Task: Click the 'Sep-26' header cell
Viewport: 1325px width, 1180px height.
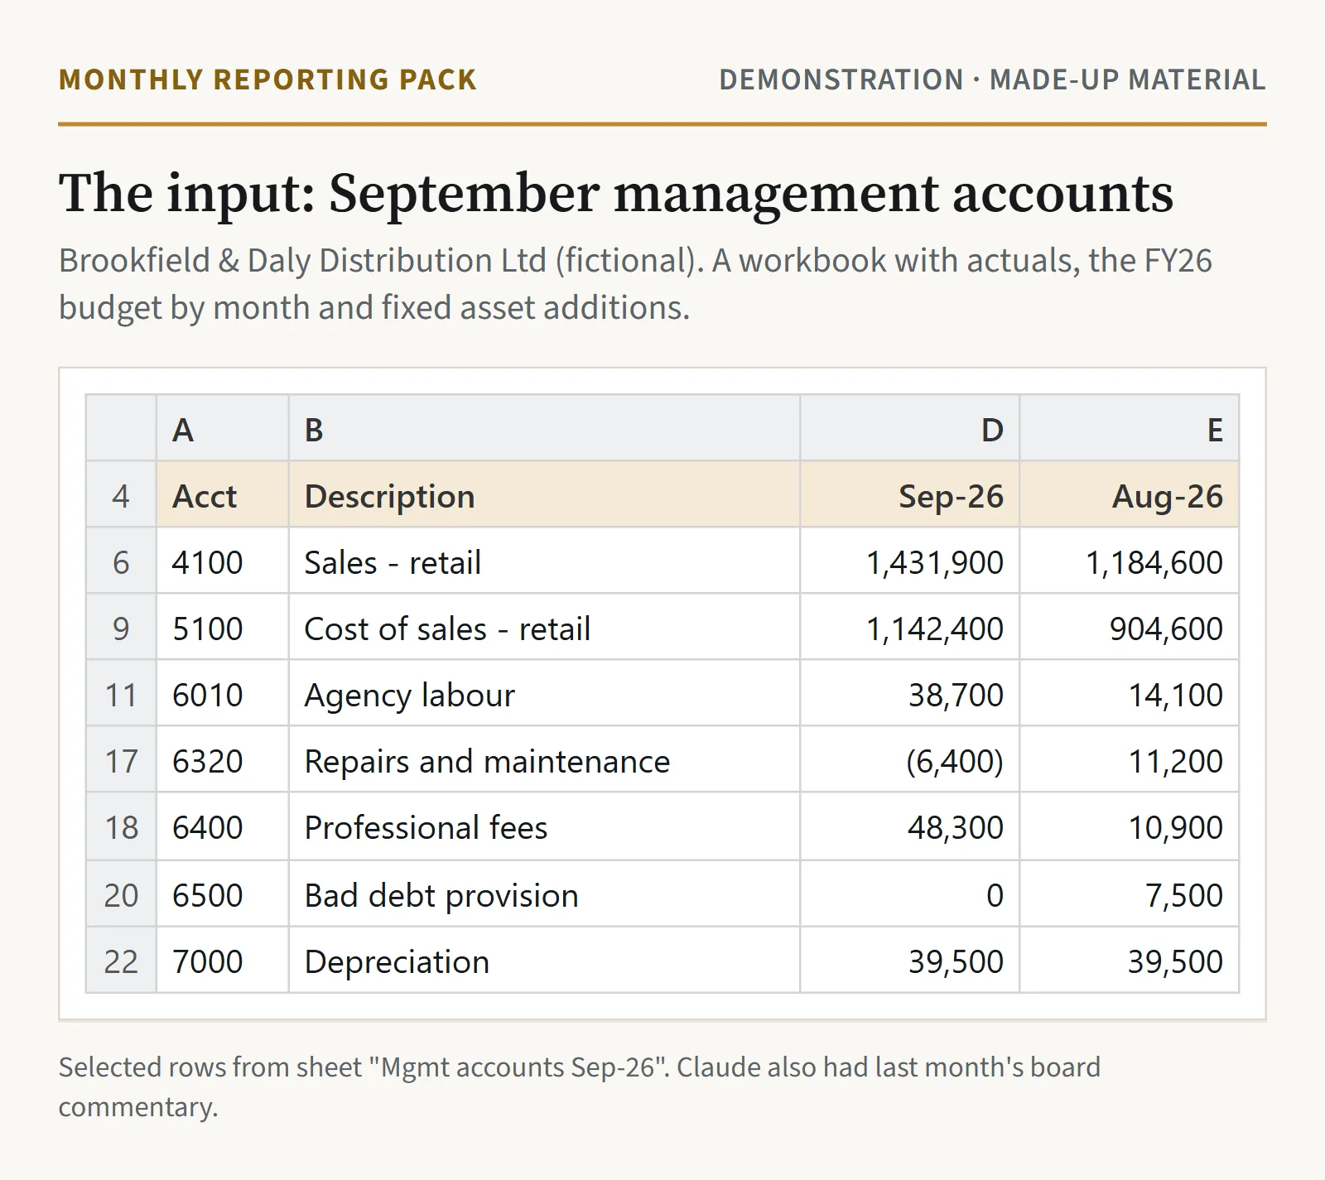Action: pos(909,494)
